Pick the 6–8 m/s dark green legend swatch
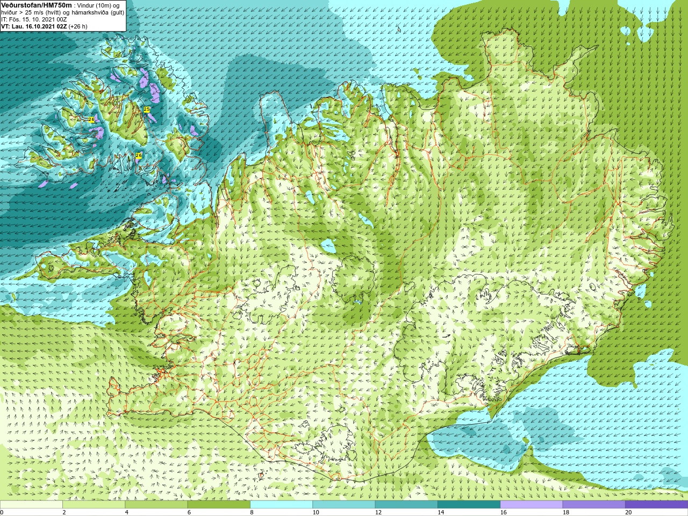 pos(219,505)
